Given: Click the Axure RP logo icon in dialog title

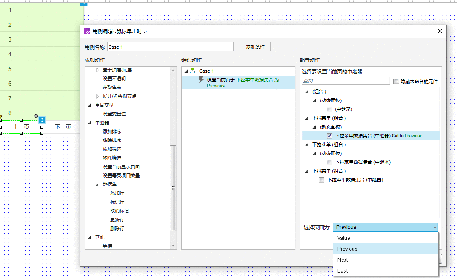Looking at the screenshot, I should [87, 31].
